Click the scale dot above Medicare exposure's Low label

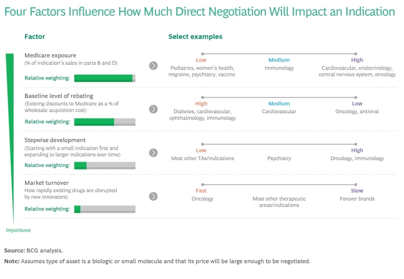[201, 54]
